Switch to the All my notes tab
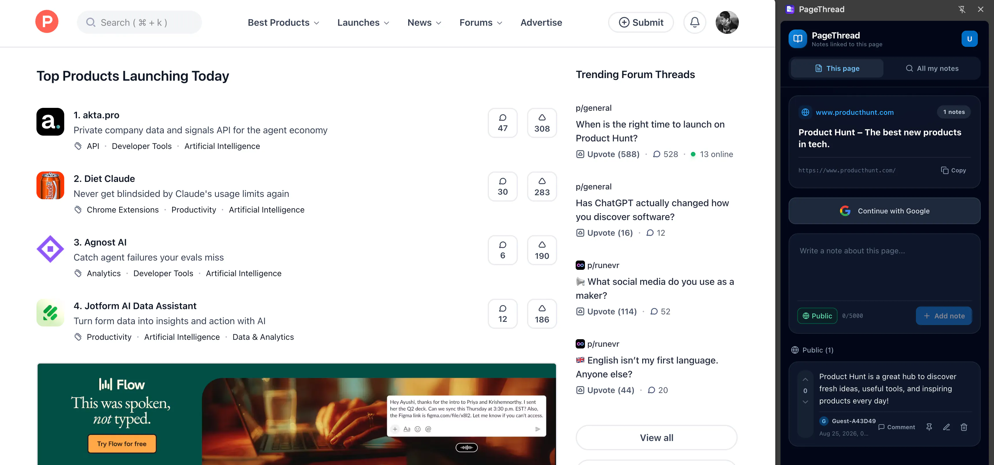 click(x=932, y=68)
